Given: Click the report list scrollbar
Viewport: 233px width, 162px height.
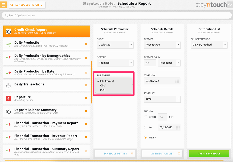Looking at the screenshot, I should (92, 82).
